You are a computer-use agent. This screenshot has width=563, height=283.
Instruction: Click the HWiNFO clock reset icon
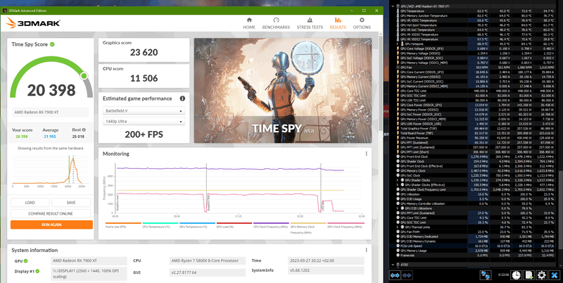pos(516,275)
